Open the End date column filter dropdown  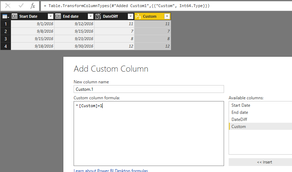(x=91, y=16)
